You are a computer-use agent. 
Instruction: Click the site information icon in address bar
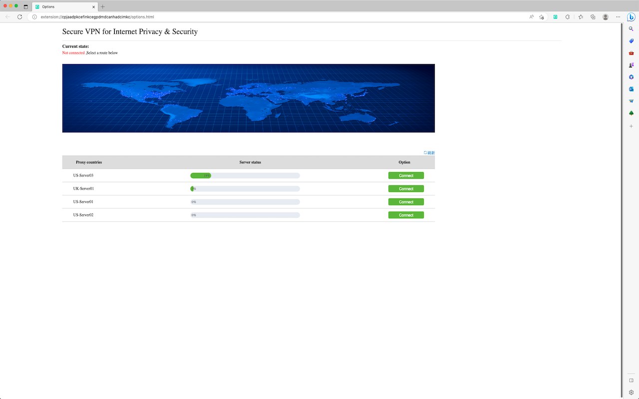(34, 17)
